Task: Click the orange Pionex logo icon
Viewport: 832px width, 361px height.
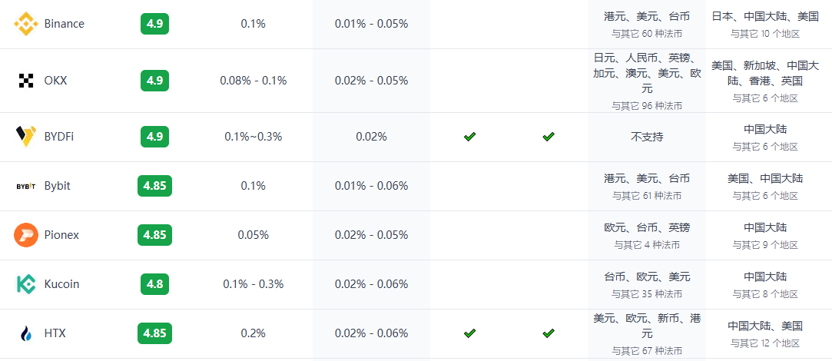Action: (x=26, y=235)
